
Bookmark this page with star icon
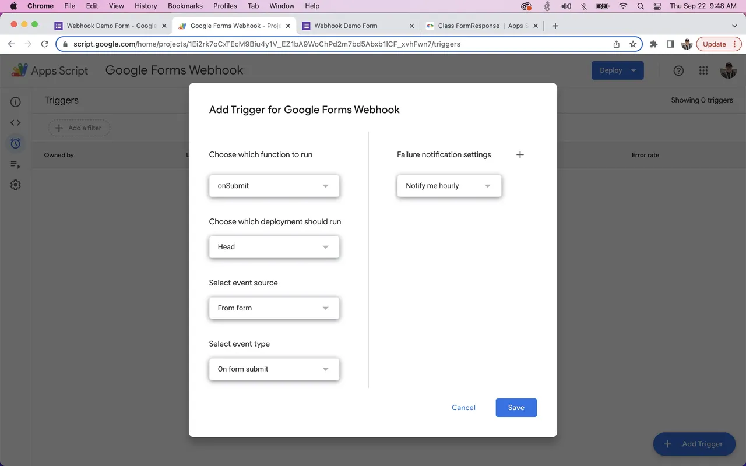point(633,44)
